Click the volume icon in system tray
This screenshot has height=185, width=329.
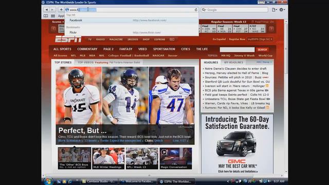coord(269,181)
